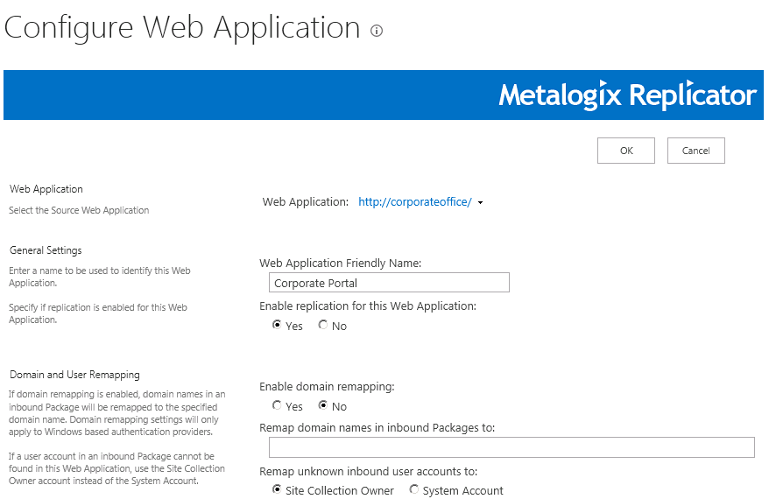Screen dimensions: 769x499
Task: Choose No for enable domain remapping
Action: tap(323, 406)
